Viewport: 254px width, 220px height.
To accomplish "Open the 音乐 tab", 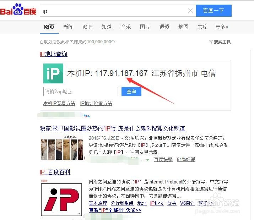I will 126,27.
